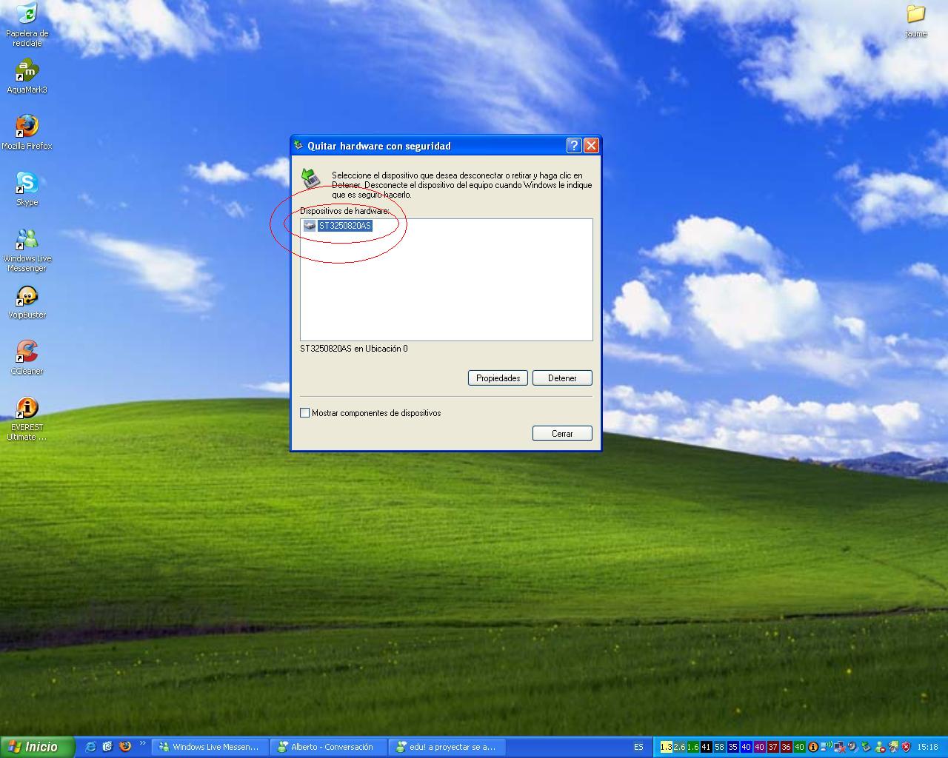Switch to Windows Live Messenger taskbar button
The image size is (948, 758).
pos(210,747)
